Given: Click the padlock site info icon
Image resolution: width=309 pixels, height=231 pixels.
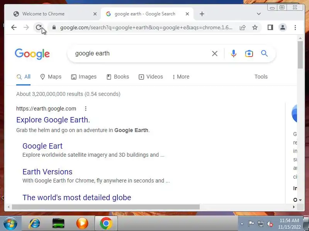Looking at the screenshot, I should pos(54,27).
